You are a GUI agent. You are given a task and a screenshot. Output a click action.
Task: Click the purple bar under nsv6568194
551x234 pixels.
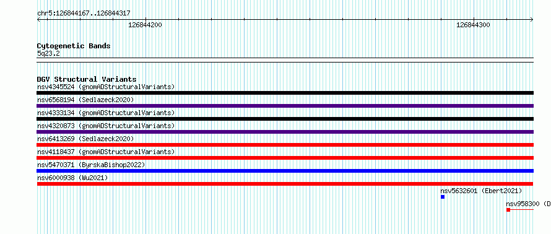[x=285, y=106]
